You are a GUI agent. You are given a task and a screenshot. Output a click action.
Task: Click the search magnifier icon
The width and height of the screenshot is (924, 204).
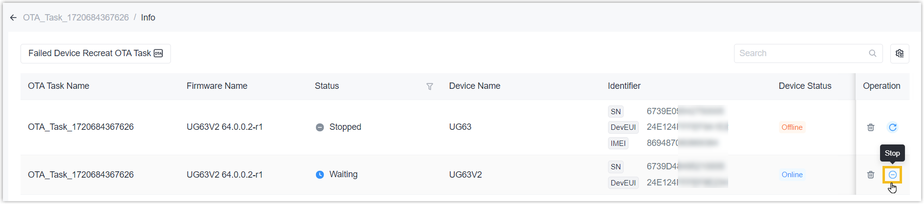pyautogui.click(x=873, y=53)
